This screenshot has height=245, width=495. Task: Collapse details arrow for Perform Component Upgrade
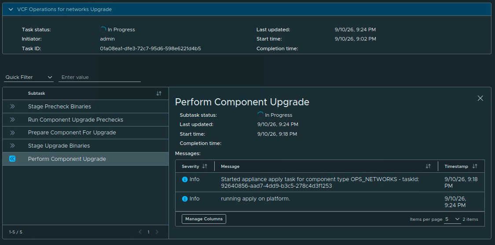tap(12, 159)
